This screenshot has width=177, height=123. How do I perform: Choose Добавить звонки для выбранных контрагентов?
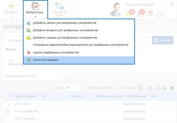64,23
